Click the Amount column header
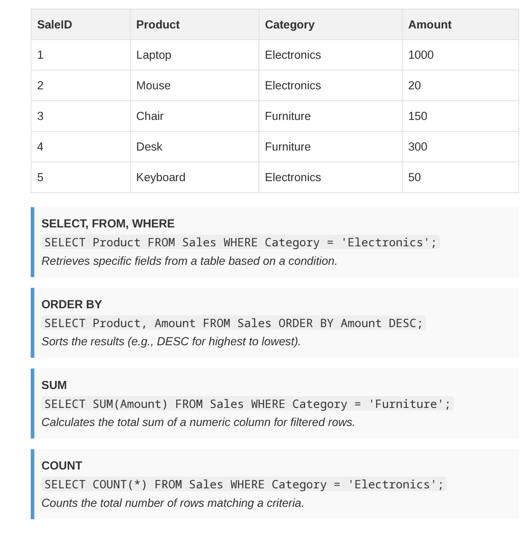 click(460, 25)
